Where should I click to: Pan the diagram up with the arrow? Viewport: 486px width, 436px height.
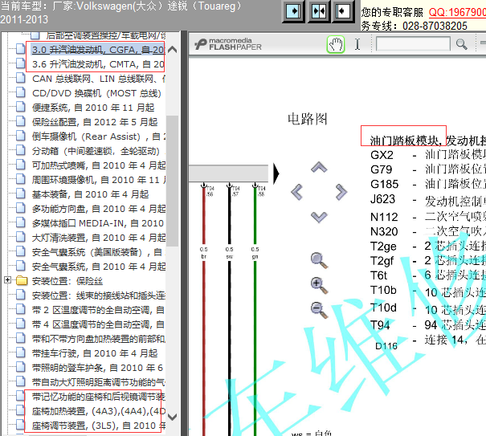[319, 167]
